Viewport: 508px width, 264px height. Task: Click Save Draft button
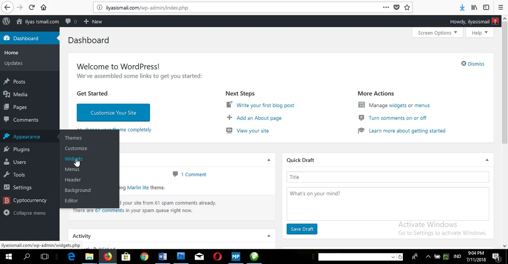click(x=302, y=229)
